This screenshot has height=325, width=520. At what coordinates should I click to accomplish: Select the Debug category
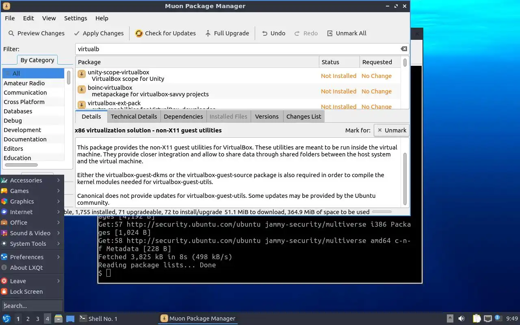[33, 121]
